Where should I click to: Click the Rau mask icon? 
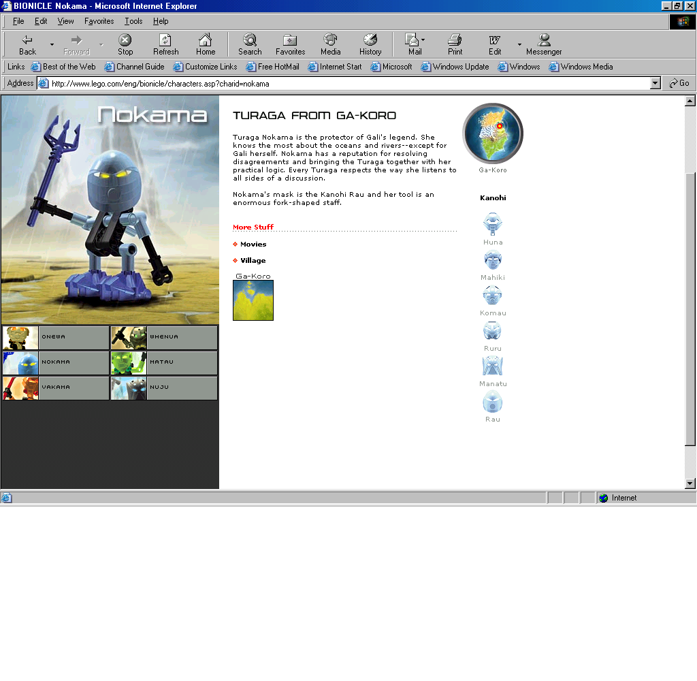(x=493, y=401)
